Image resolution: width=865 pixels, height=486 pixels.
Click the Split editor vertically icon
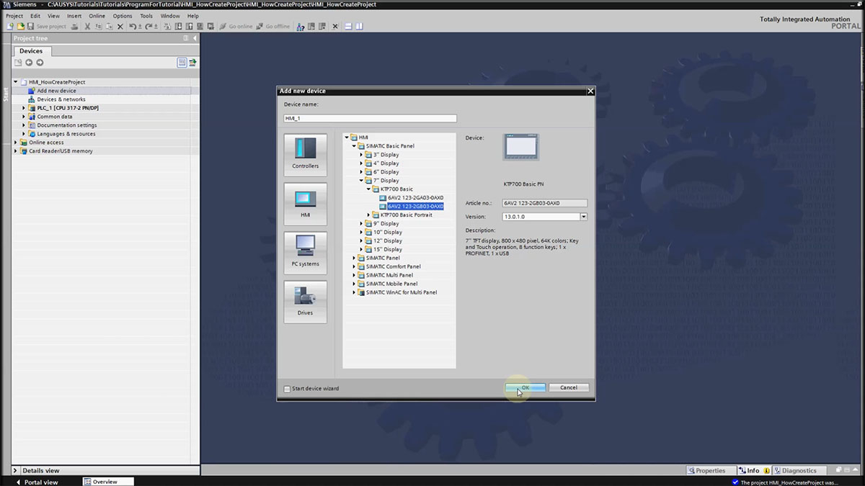(x=359, y=27)
